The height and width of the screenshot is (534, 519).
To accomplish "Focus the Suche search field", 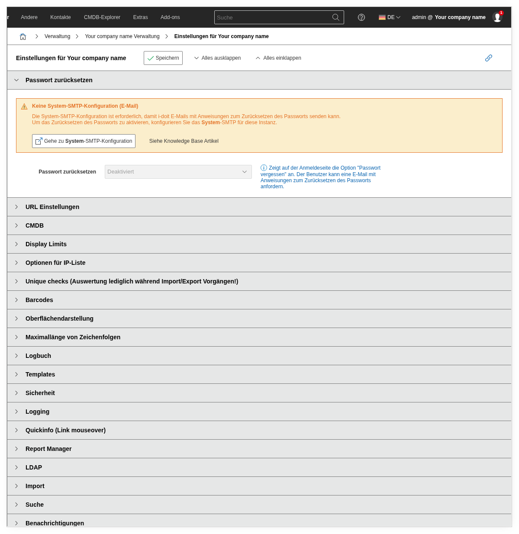I will pyautogui.click(x=273, y=17).
